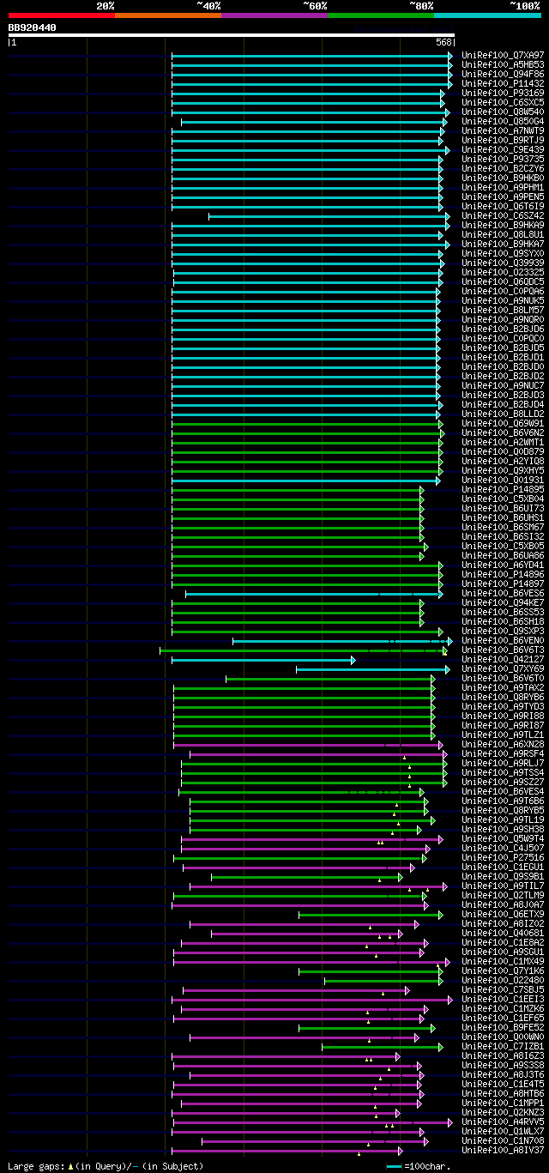Viewport: 549px width, 1173px height.
Task: Click the UniRef100_B6VES6 hit name
Action: point(503,593)
